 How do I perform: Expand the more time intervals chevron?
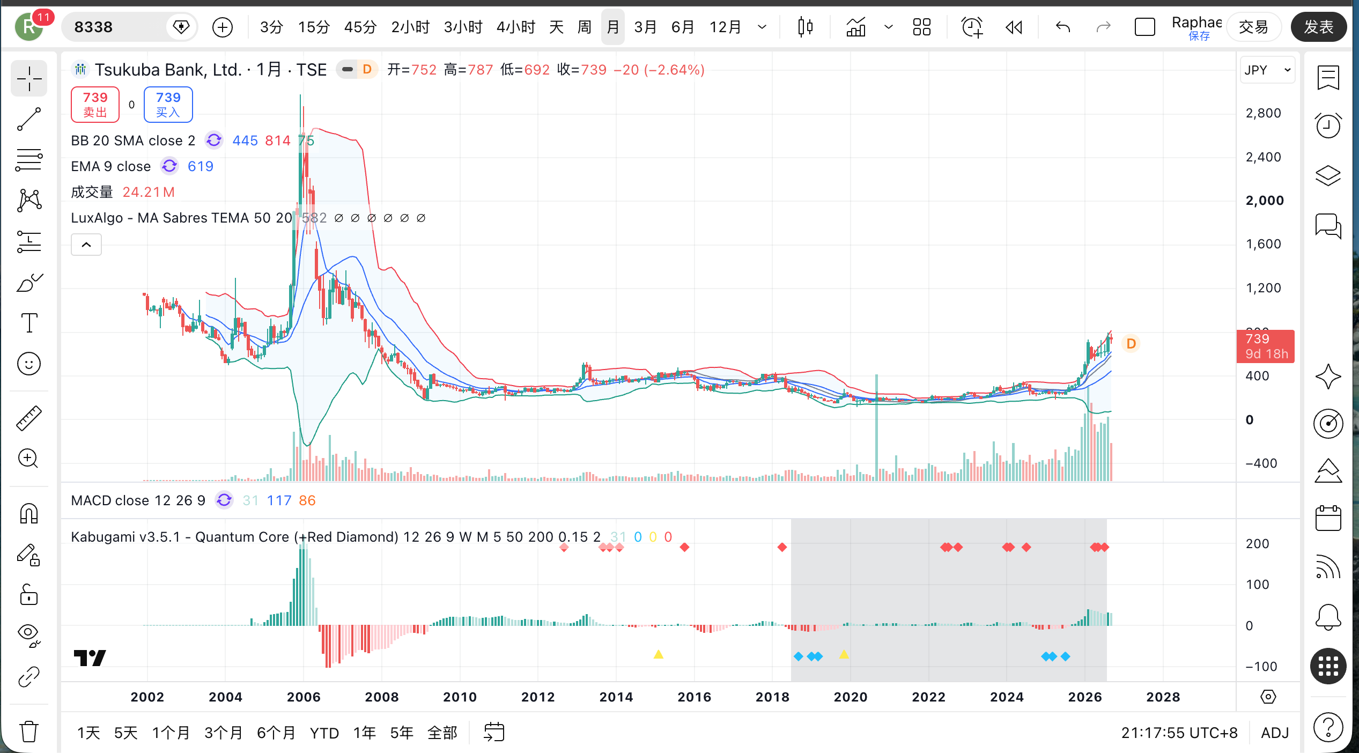[x=762, y=27]
